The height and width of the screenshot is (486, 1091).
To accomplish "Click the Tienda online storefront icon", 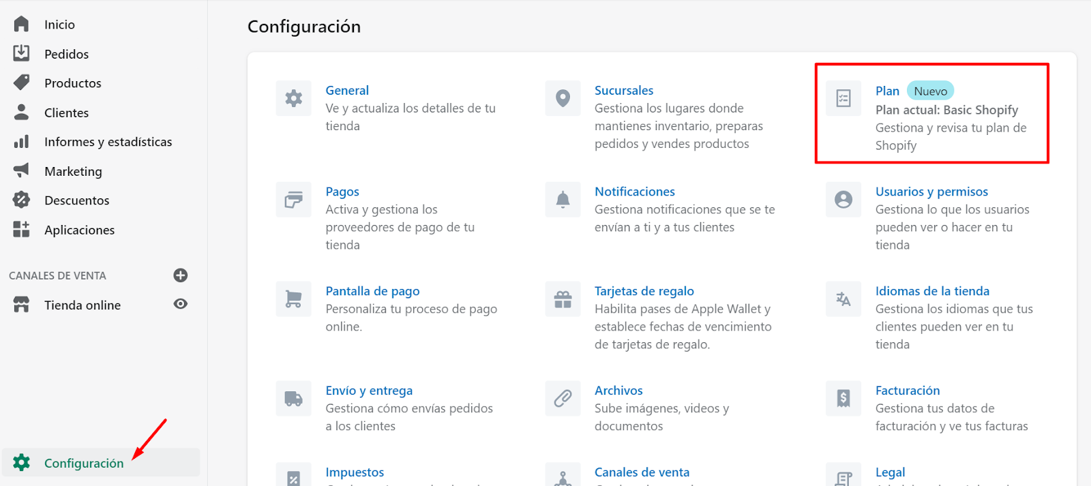I will (x=21, y=305).
